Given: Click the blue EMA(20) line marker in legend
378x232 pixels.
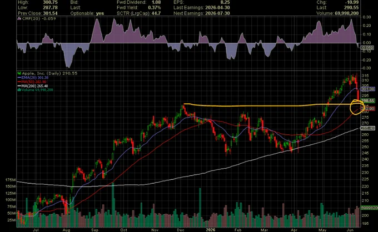Looking at the screenshot, I should pos(19,78).
